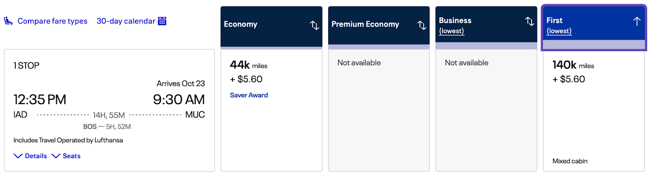Viewport: 650px width, 175px height.
Task: Click "(lowest)" under Business header
Action: pyautogui.click(x=451, y=31)
